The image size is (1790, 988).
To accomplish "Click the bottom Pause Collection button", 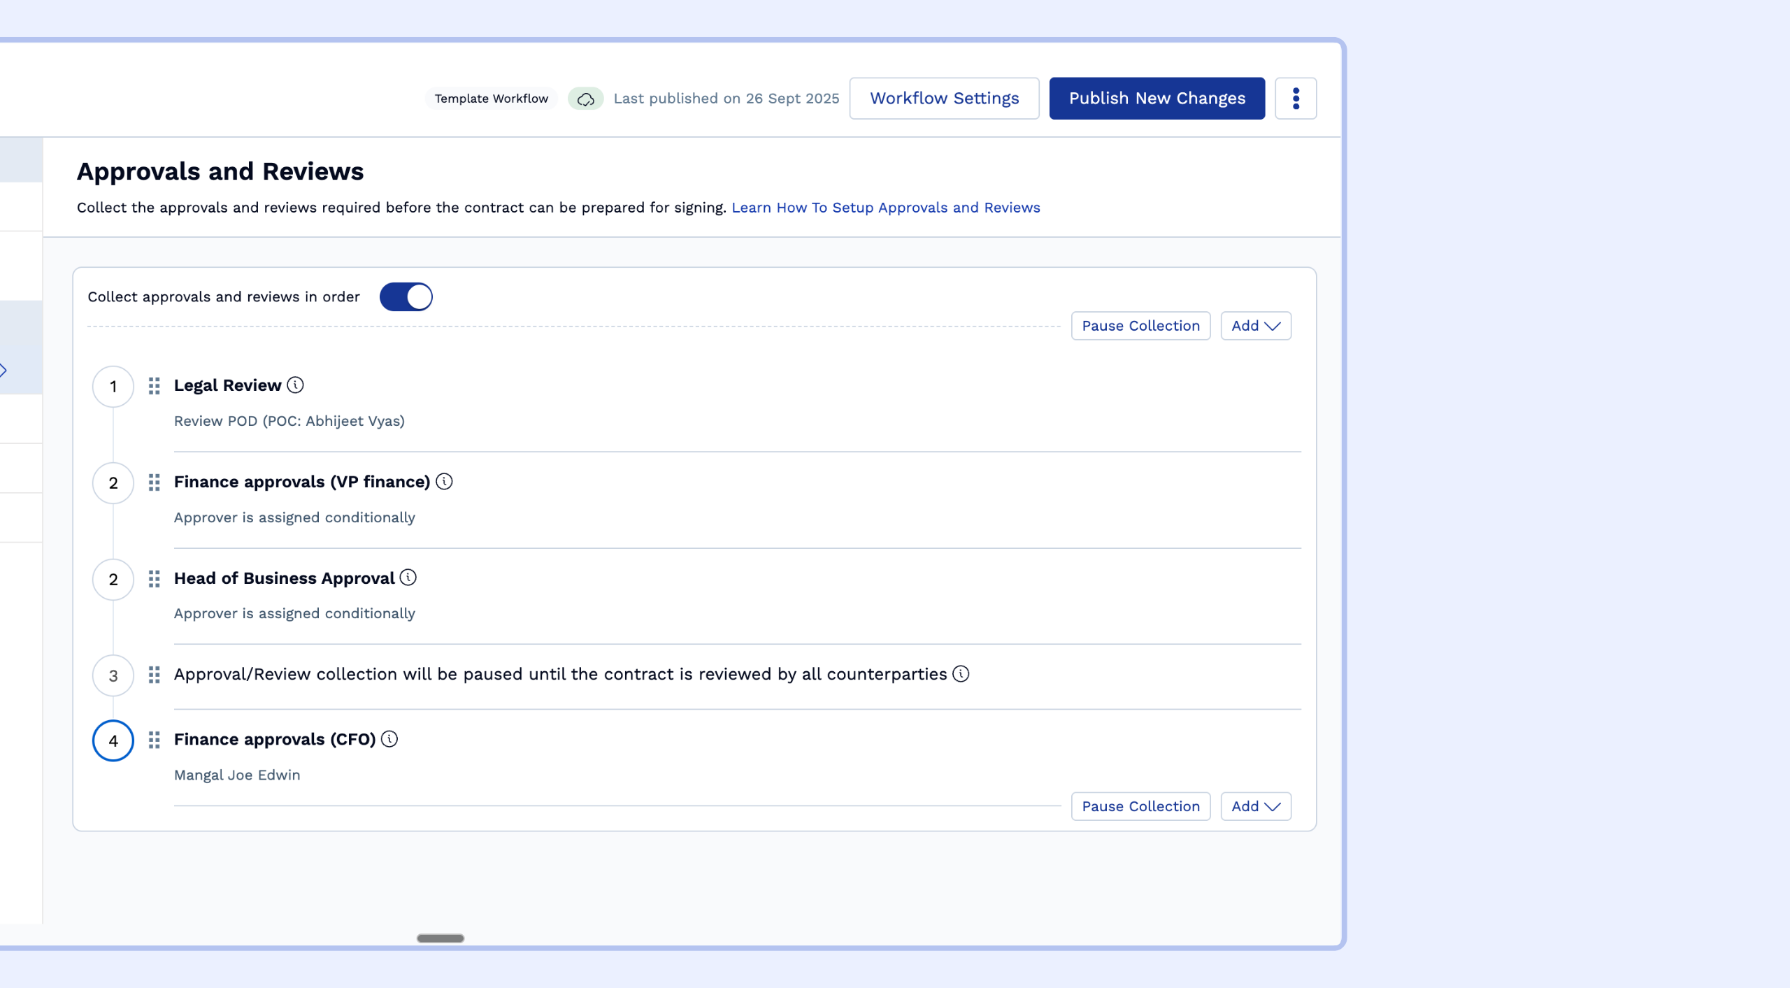I will tap(1140, 806).
